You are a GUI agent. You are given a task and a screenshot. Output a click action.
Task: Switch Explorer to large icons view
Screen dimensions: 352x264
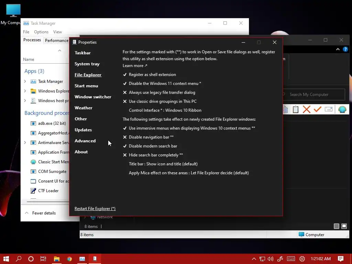[x=344, y=226]
